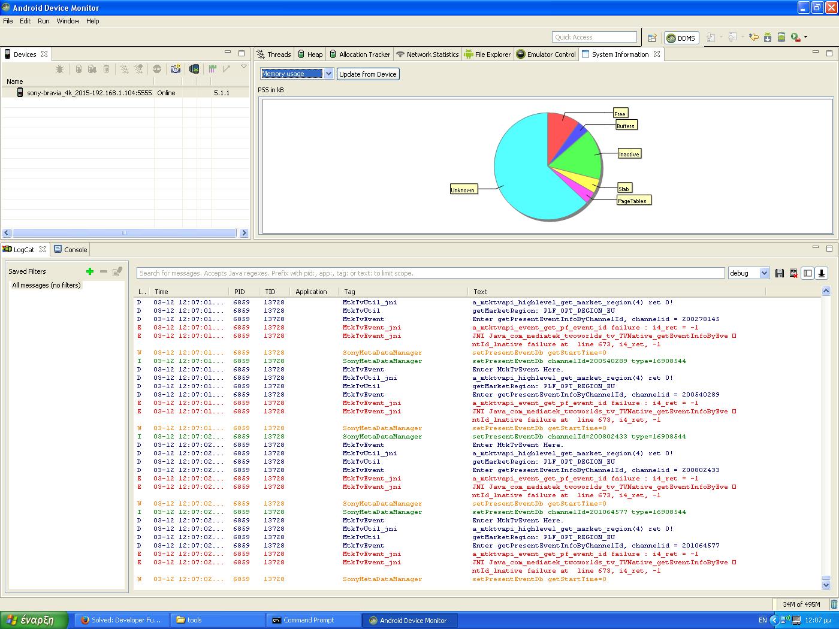
Task: Click the Update from Device button
Action: point(367,74)
